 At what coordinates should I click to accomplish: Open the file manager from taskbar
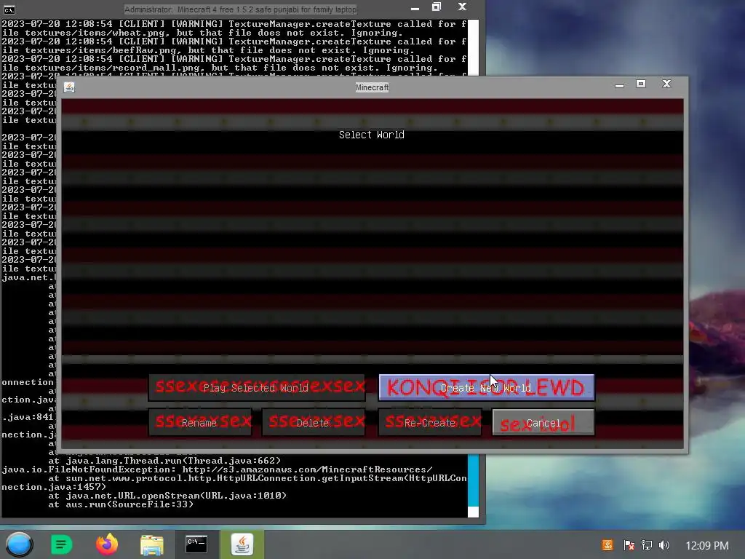point(152,544)
